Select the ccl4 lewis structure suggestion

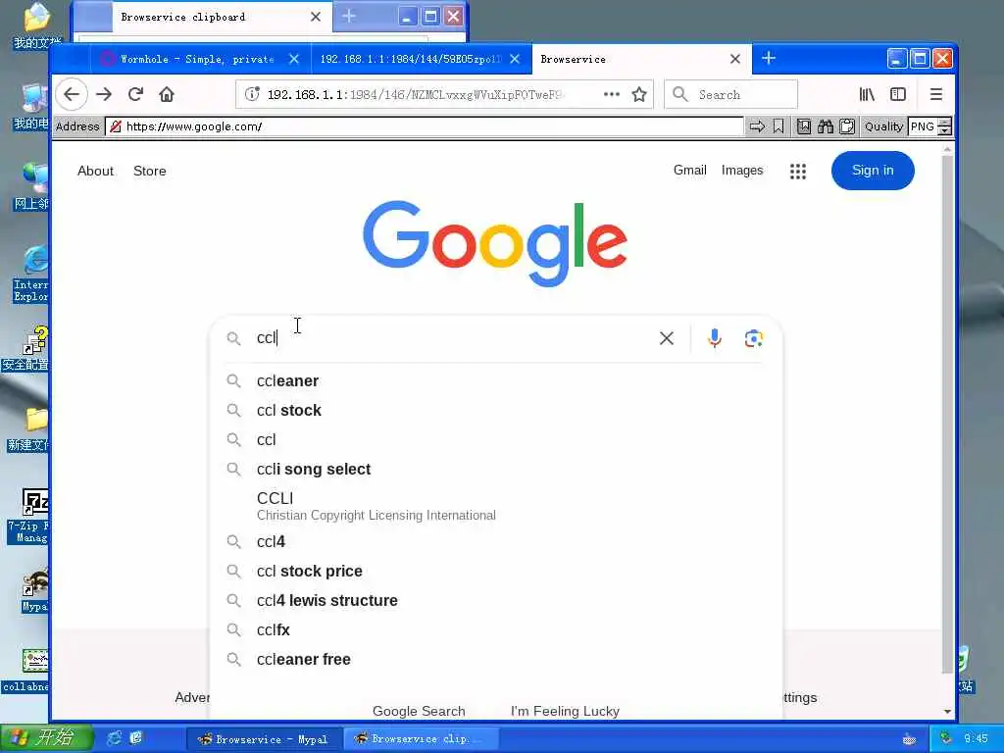point(496,601)
